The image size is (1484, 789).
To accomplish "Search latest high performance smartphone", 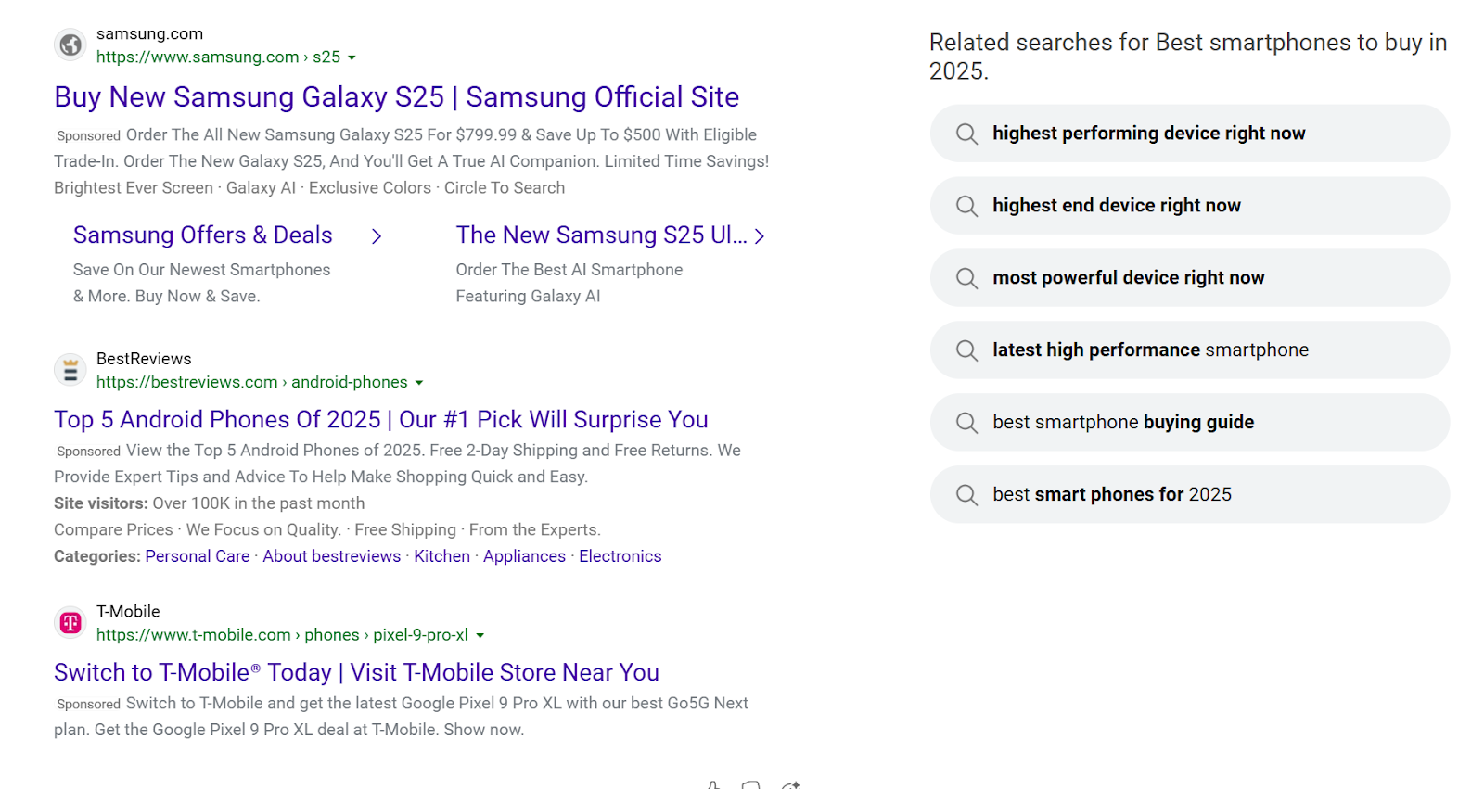I will (1190, 350).
